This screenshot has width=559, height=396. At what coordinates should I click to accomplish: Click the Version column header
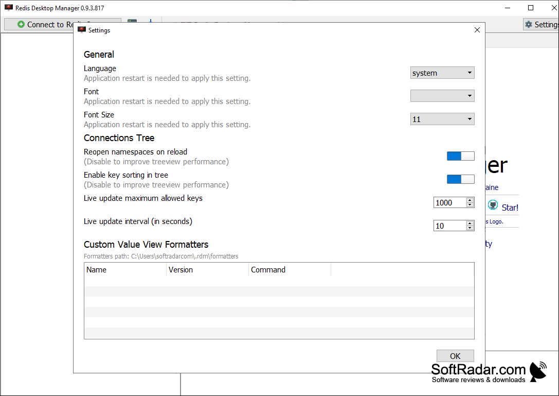pos(207,270)
